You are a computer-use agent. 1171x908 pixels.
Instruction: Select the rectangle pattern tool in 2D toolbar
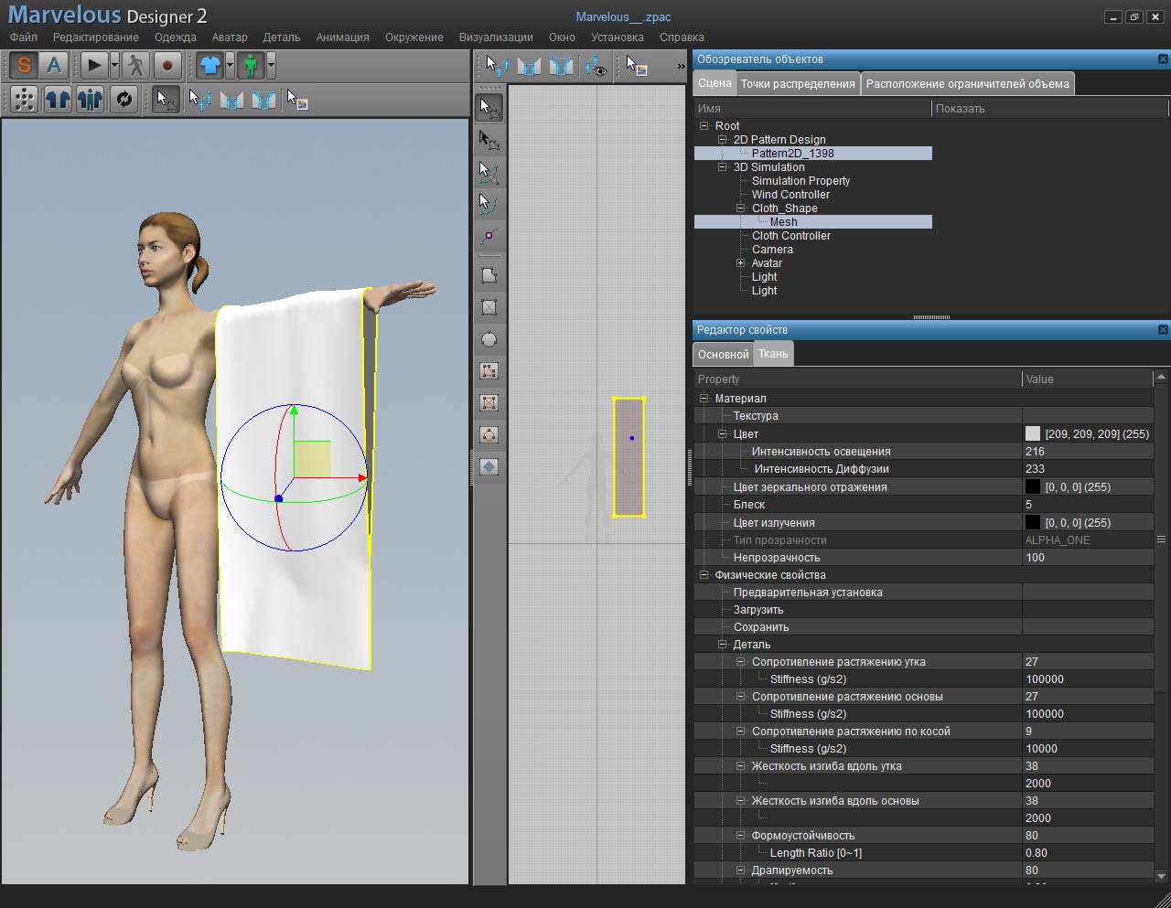coord(489,307)
